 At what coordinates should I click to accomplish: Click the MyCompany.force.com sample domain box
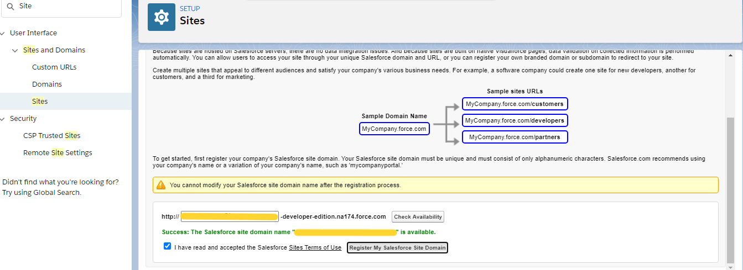pyautogui.click(x=394, y=129)
